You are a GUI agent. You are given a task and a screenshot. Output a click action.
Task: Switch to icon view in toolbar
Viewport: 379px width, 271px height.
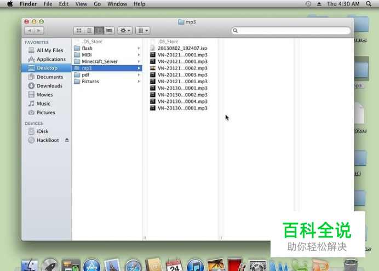coord(79,31)
